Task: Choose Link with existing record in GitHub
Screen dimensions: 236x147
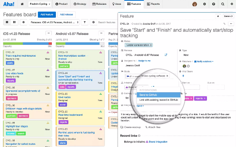Action: (158, 100)
